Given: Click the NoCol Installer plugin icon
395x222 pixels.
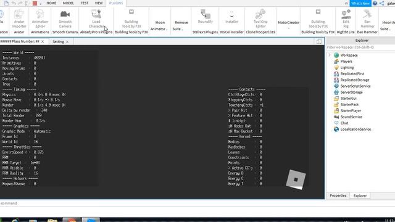Looking at the screenshot, I should pyautogui.click(x=232, y=17).
